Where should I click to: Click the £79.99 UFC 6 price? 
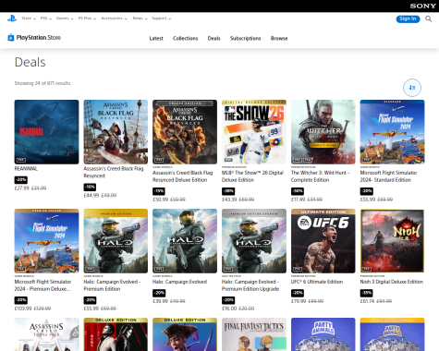coord(299,301)
